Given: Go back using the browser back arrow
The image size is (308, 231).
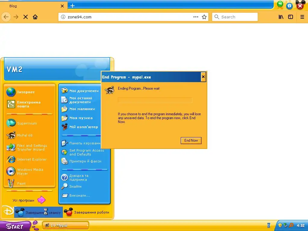Looking at the screenshot, I should (6, 17).
